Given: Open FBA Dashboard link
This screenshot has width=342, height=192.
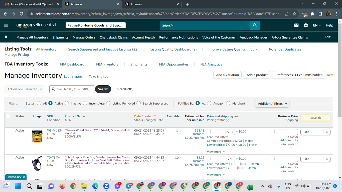Looking at the screenshot, I should point(72,64).
